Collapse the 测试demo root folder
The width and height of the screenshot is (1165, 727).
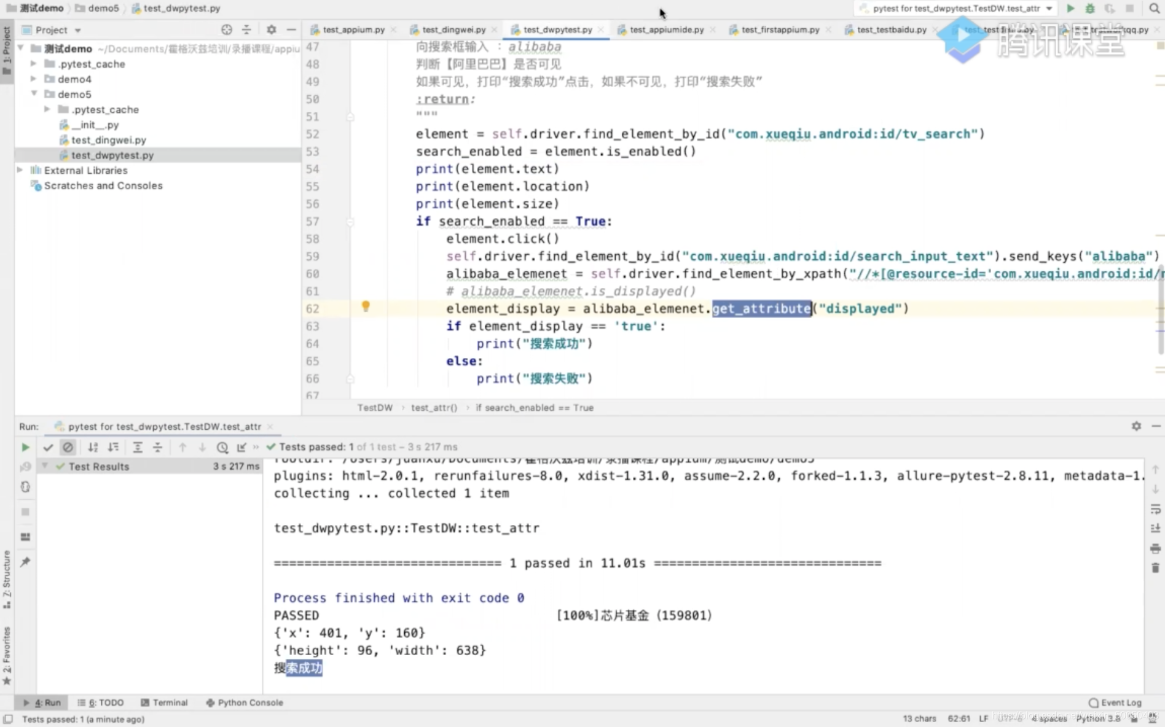point(20,49)
